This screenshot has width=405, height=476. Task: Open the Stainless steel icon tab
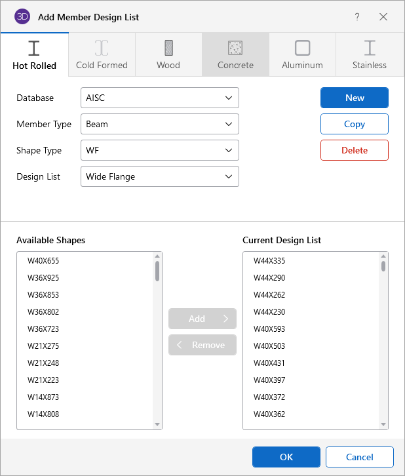click(x=370, y=48)
